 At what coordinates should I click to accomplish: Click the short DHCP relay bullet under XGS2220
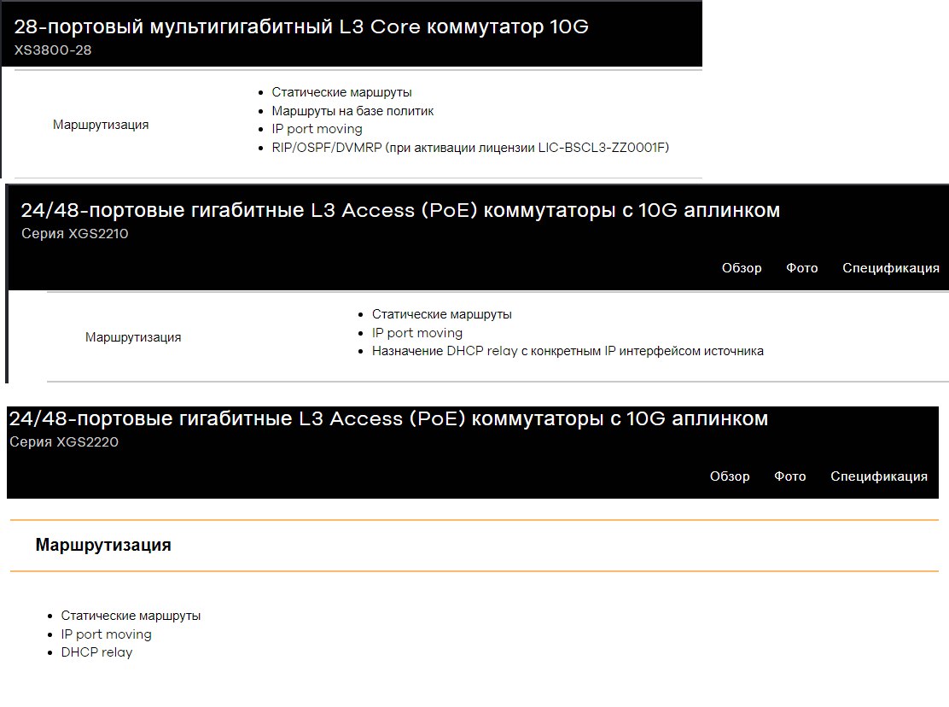tap(96, 652)
